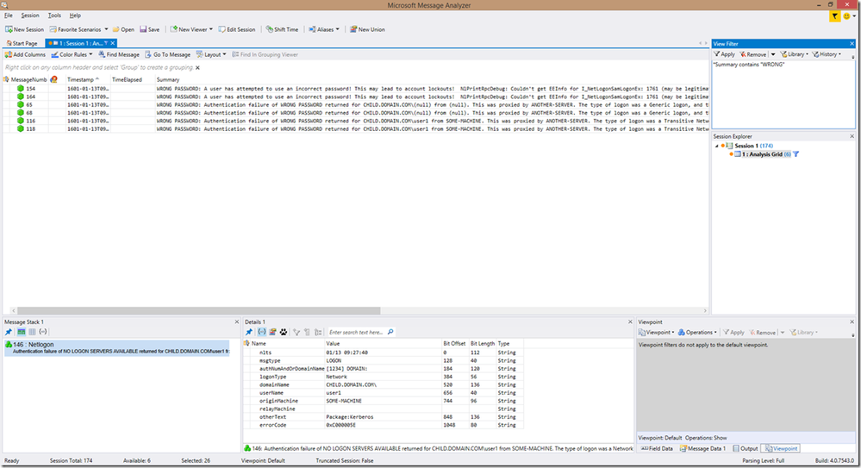The image size is (861, 468).
Task: Click Edit Session in the toolbar
Action: click(x=237, y=29)
